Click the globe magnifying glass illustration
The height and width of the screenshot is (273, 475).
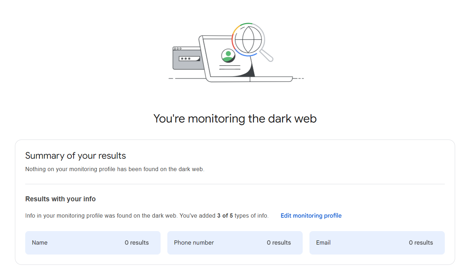pos(248,39)
